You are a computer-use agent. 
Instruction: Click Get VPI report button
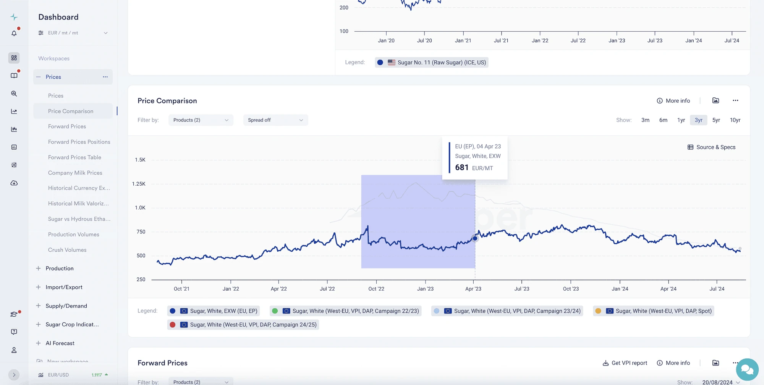[x=625, y=363]
